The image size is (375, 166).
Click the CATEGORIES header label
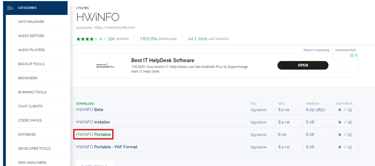tap(27, 8)
